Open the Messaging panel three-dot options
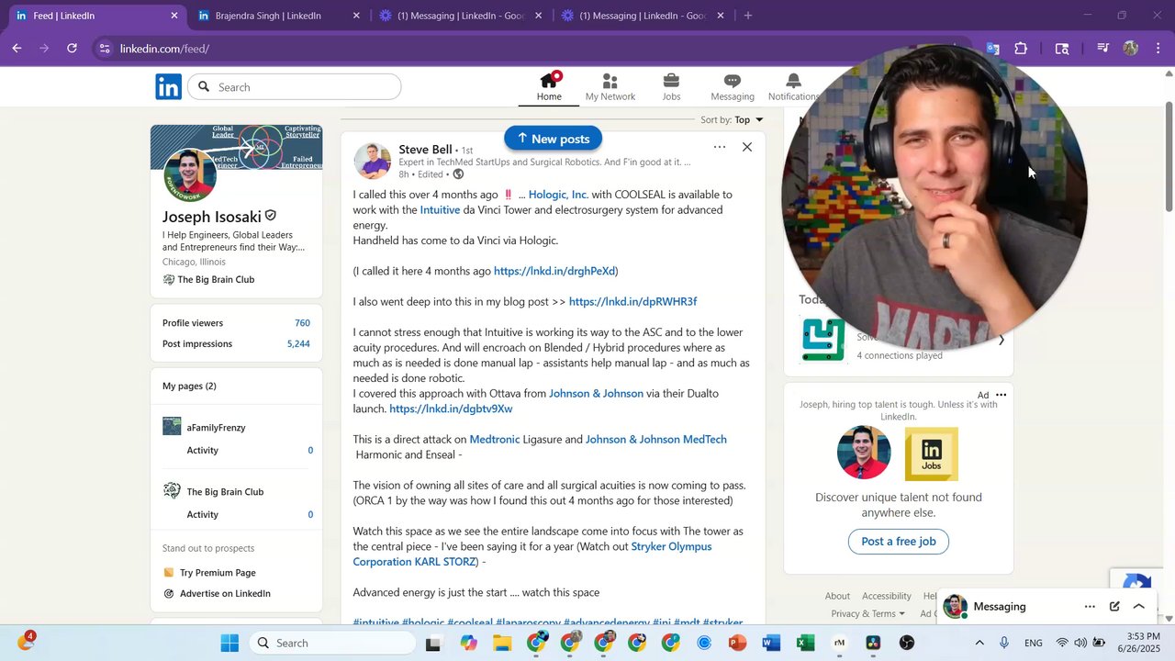The height and width of the screenshot is (661, 1175). (1090, 607)
